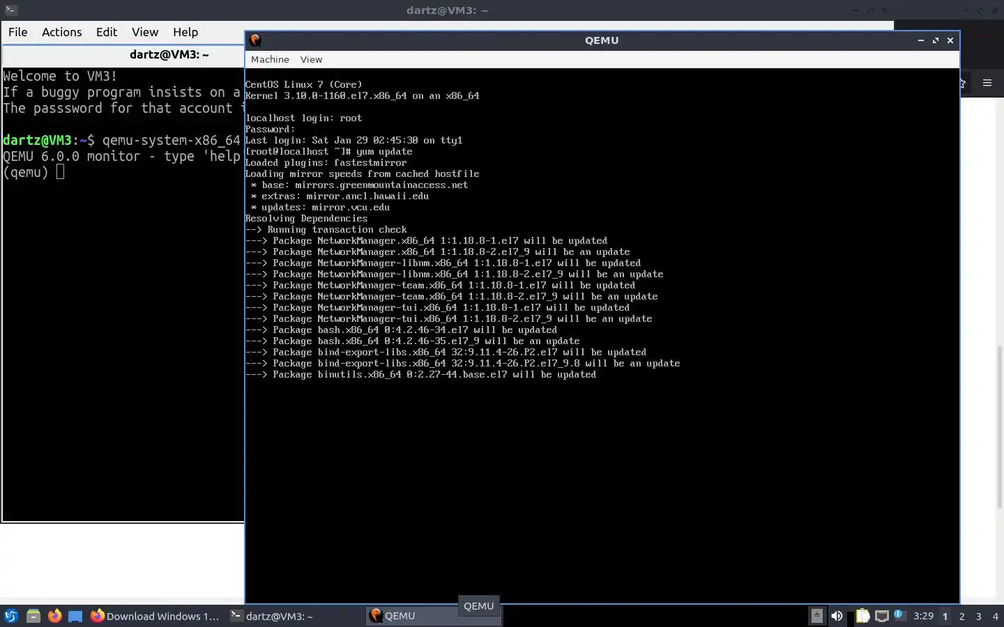Click the QEMU window title bar icon
1004x627 pixels.
coord(255,40)
